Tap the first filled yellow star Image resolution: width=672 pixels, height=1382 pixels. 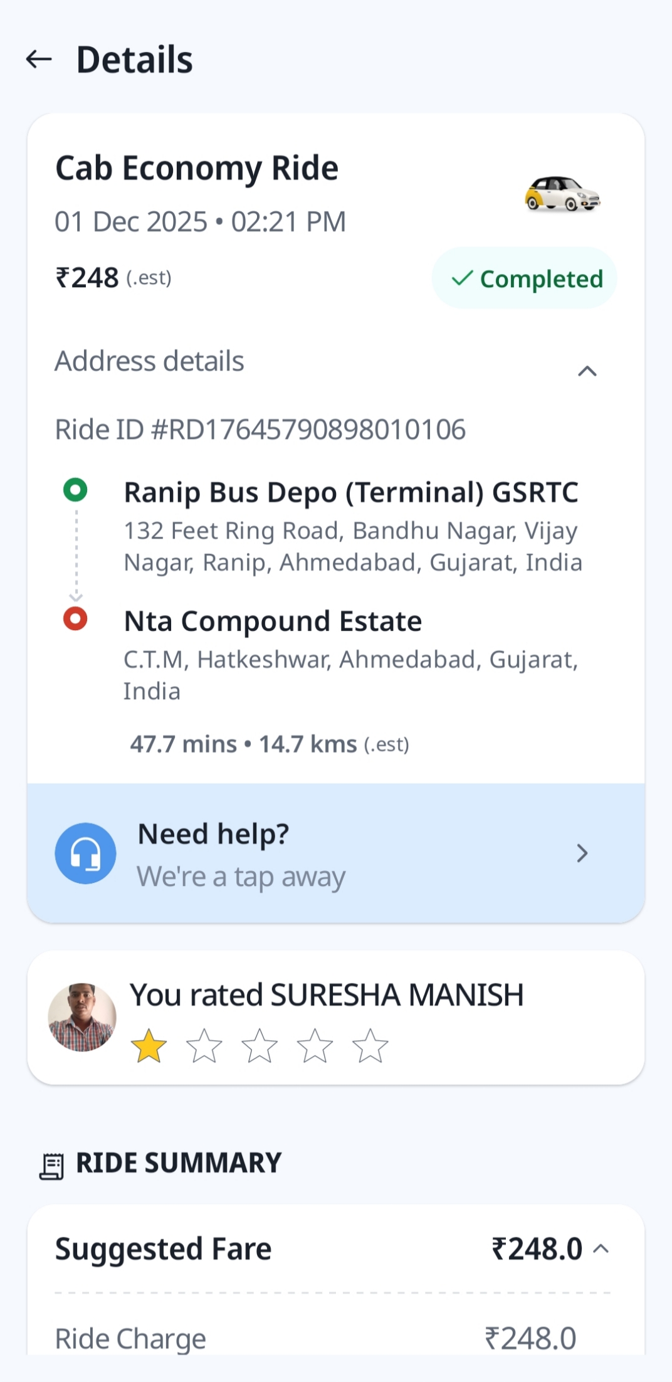(149, 1046)
